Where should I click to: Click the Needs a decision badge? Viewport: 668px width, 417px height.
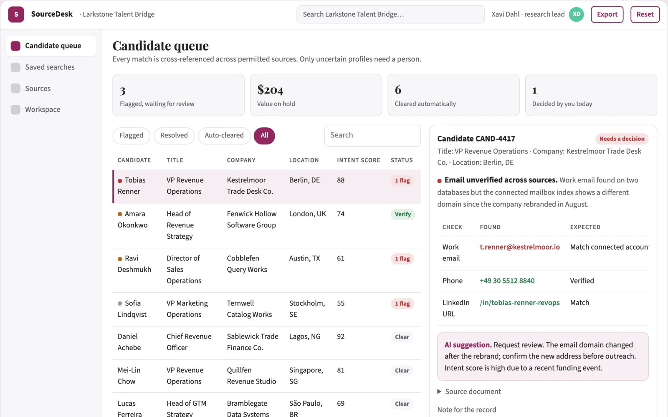pyautogui.click(x=622, y=139)
